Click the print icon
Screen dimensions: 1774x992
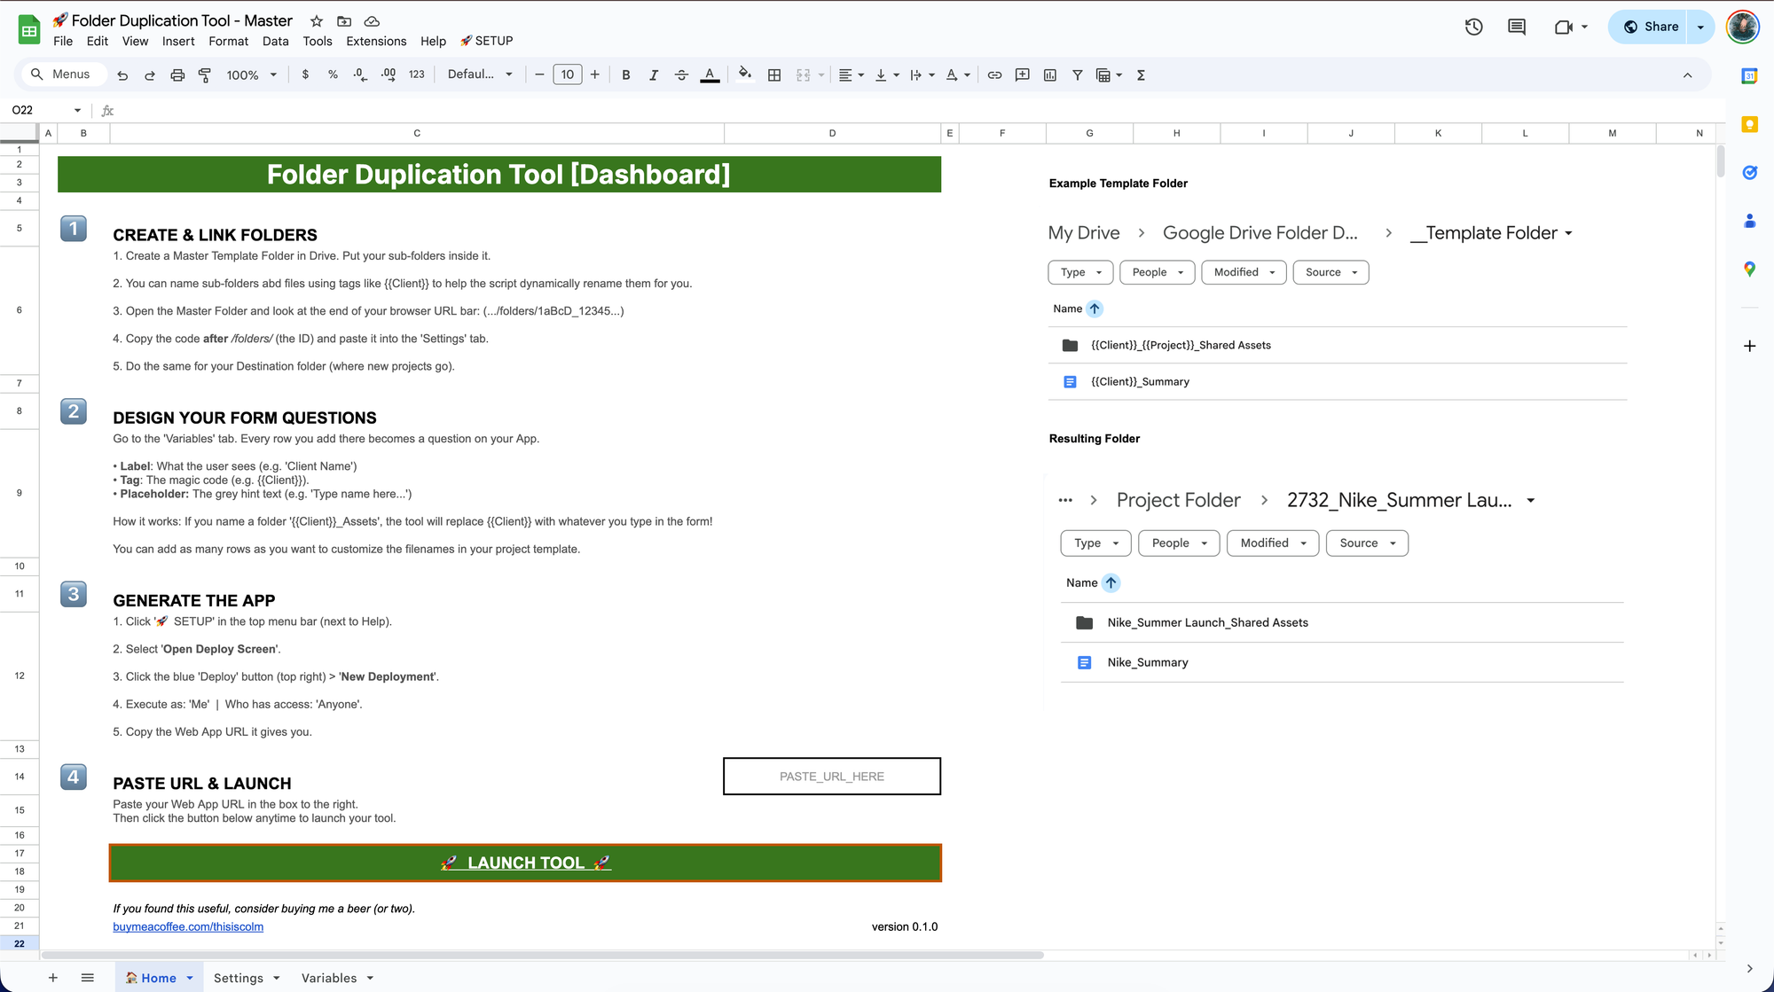(x=177, y=75)
